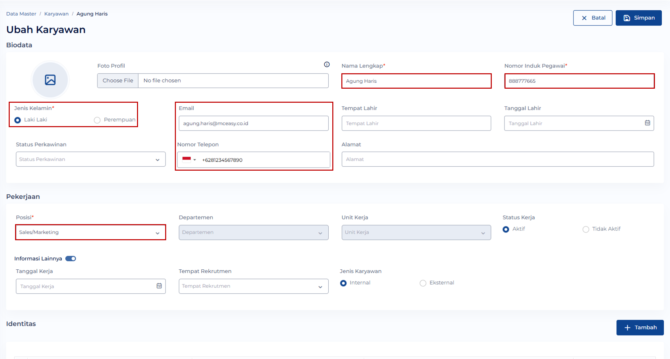Click the X icon on Batal
The width and height of the screenshot is (670, 359).
584,18
